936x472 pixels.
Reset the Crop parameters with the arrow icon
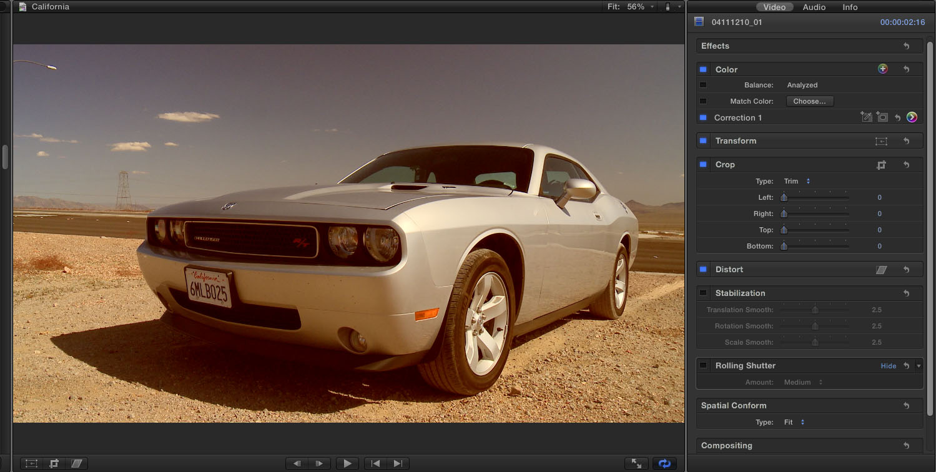[906, 165]
